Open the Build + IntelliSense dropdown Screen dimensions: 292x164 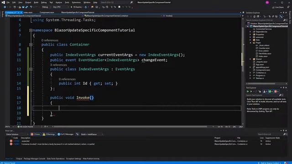coord(92,134)
